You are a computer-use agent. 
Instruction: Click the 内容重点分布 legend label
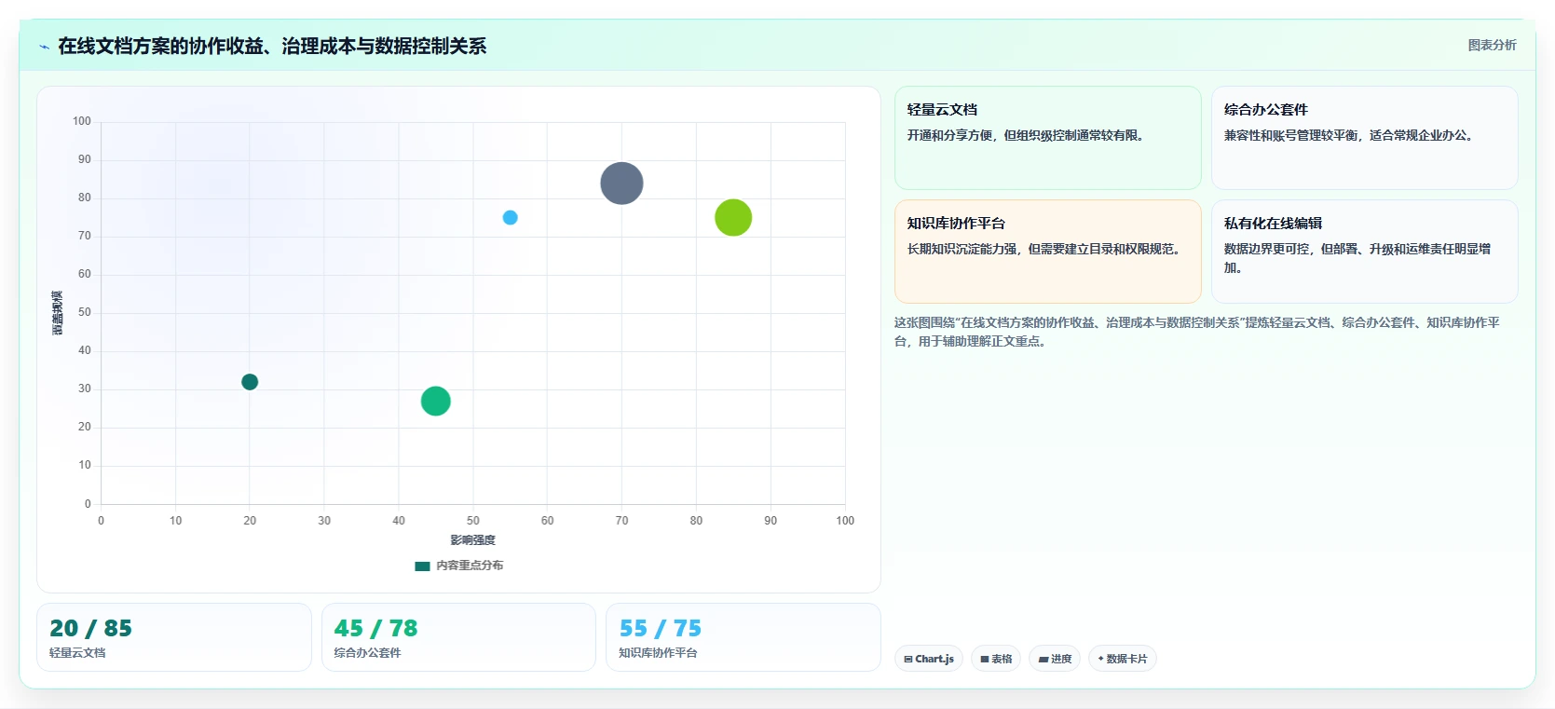coord(470,566)
